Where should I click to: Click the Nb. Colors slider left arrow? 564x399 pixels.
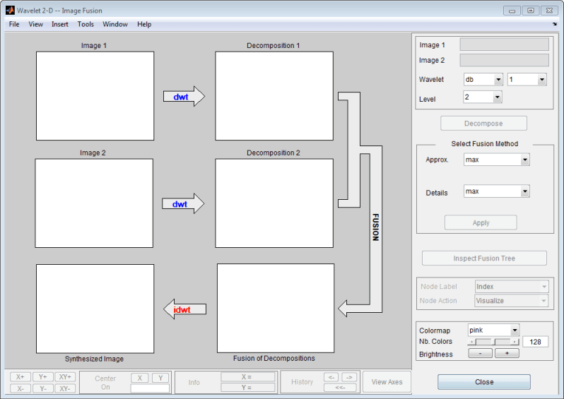pos(471,342)
